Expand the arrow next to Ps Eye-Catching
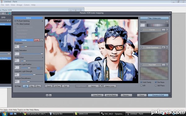The width and height of the screenshot is (186, 116). (x=42, y=21)
